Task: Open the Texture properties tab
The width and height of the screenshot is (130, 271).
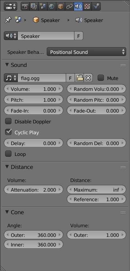Action: pyautogui.click(x=87, y=7)
